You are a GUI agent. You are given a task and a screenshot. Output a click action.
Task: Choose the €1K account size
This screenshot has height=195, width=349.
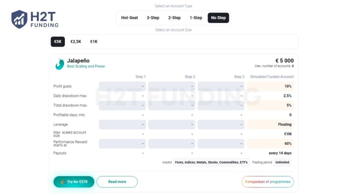(94, 42)
